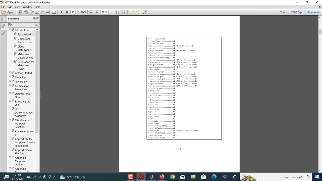The height and width of the screenshot is (181, 322).
Task: Select the Background bookmark
Action: pyautogui.click(x=24, y=34)
